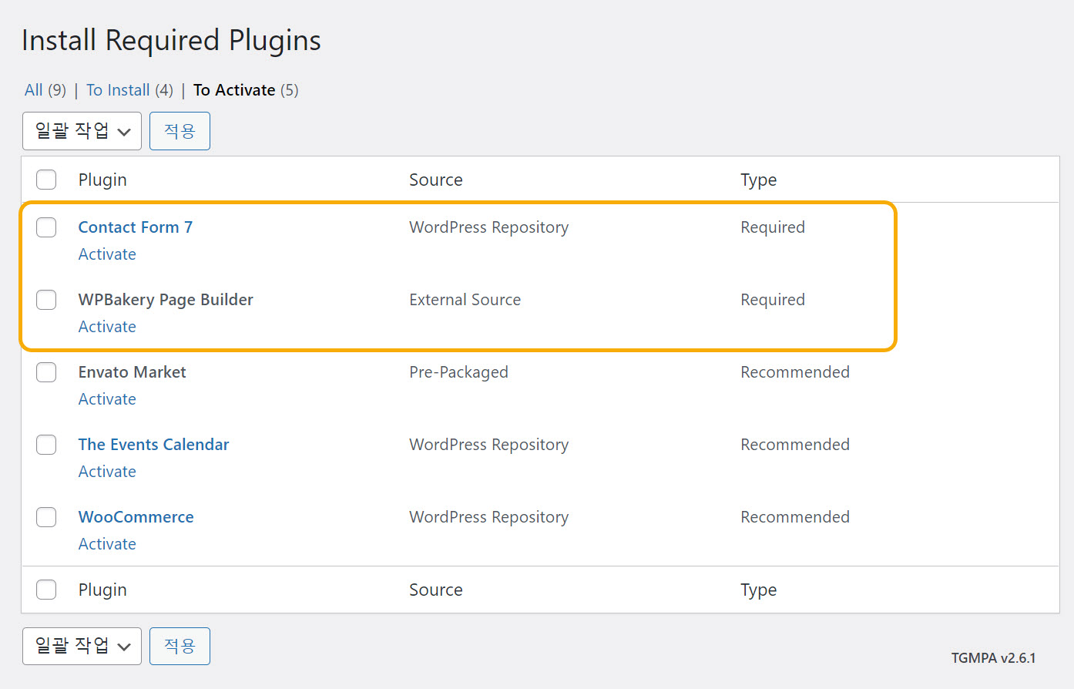The width and height of the screenshot is (1074, 689).
Task: Select the To Activate (5) filter
Action: point(234,90)
